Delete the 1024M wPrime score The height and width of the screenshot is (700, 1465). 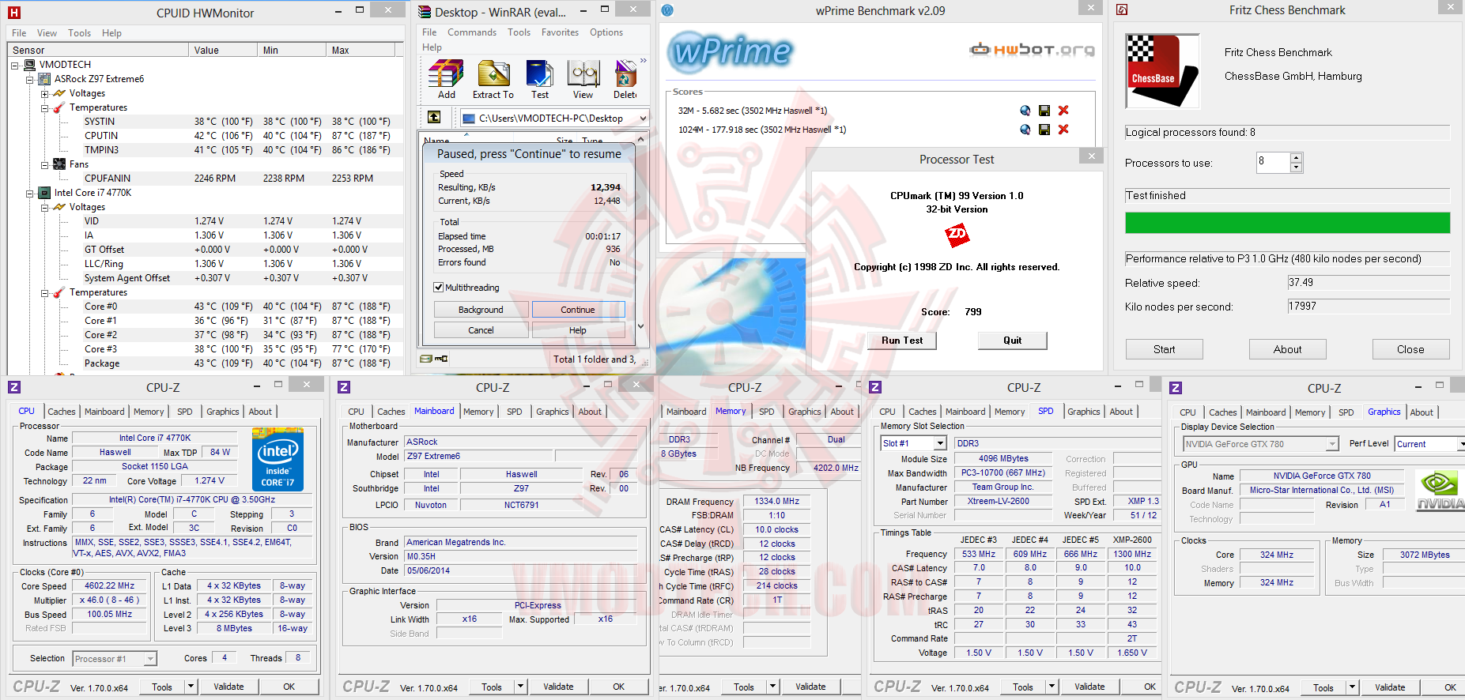coord(1063,130)
